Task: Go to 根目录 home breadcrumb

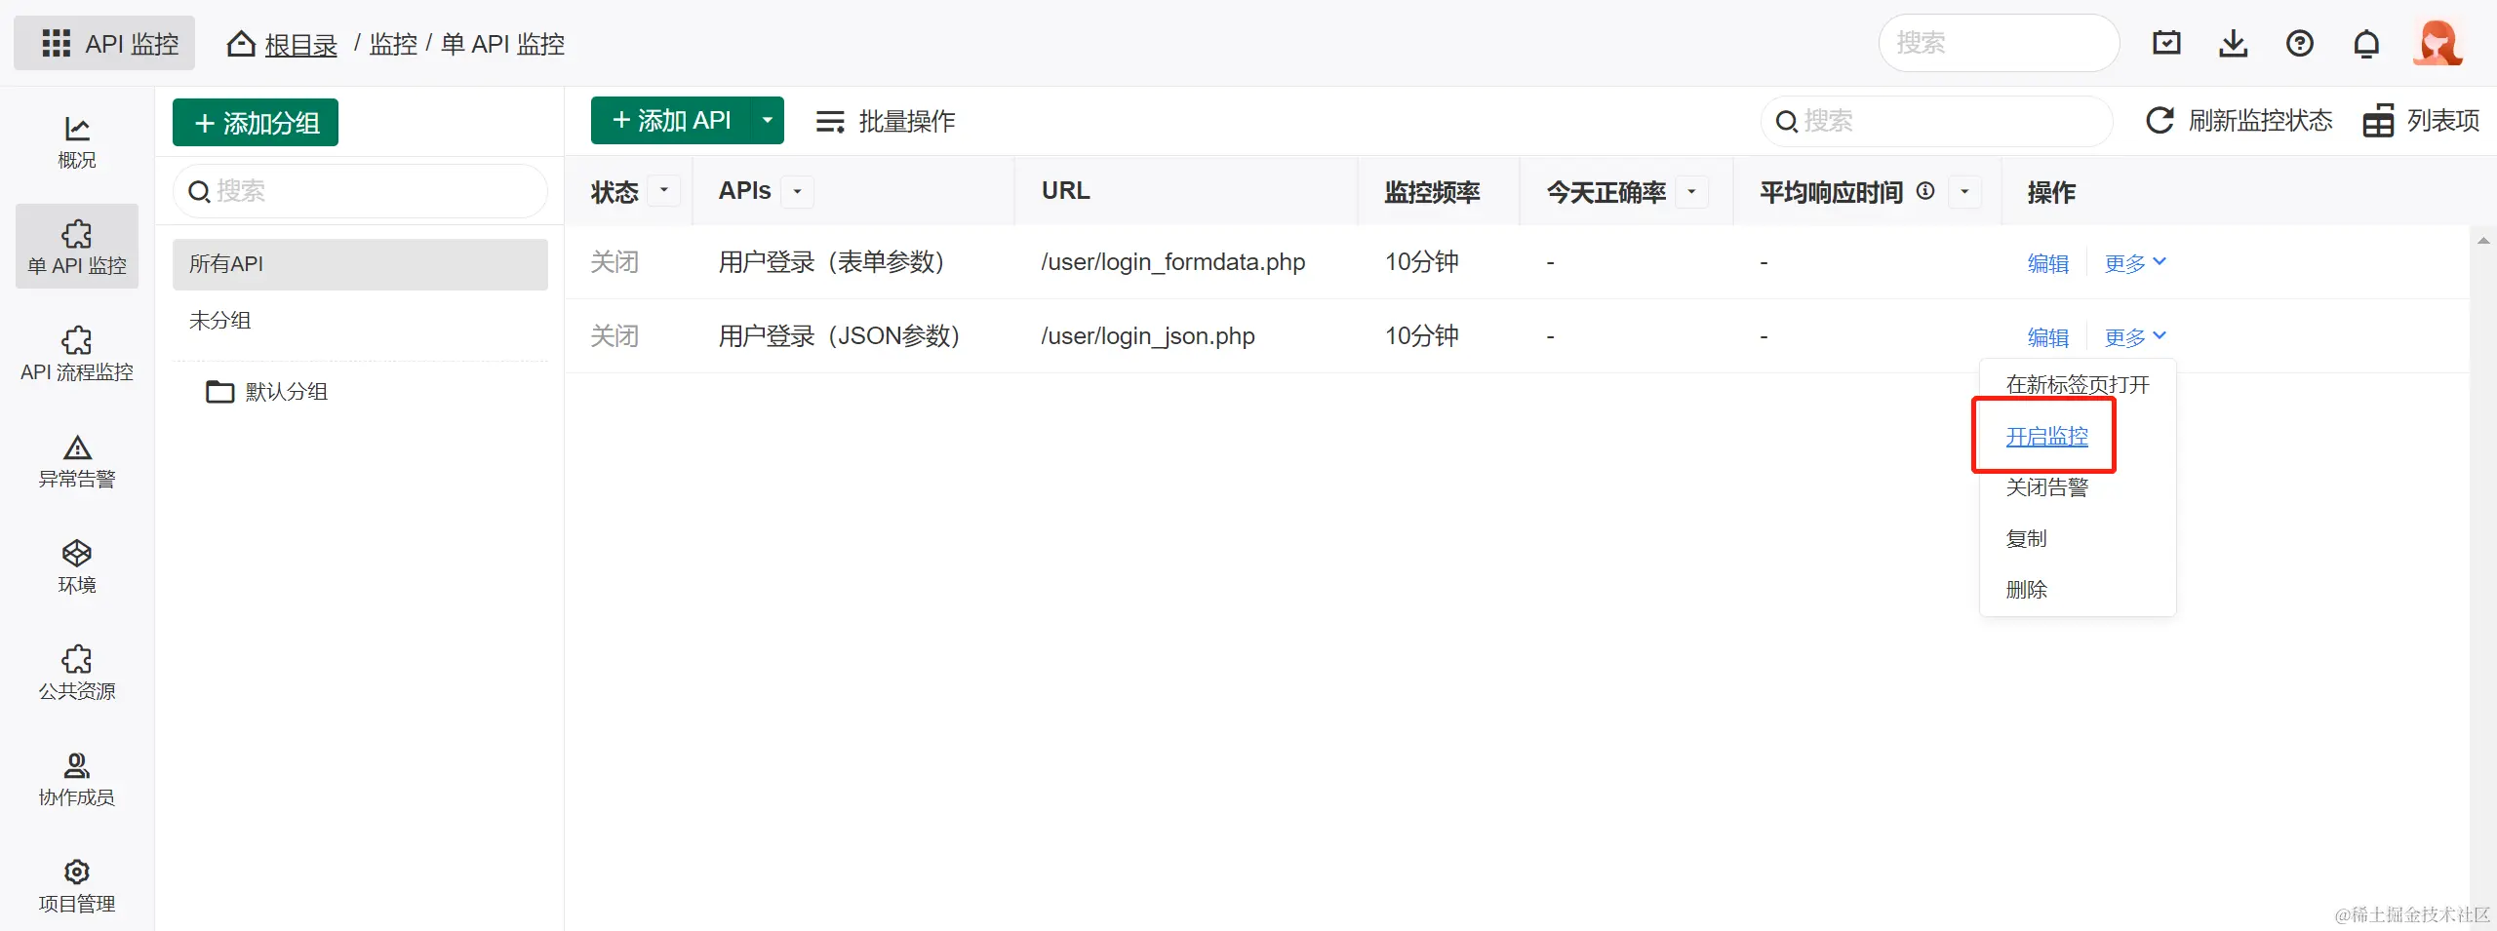Action: point(282,44)
